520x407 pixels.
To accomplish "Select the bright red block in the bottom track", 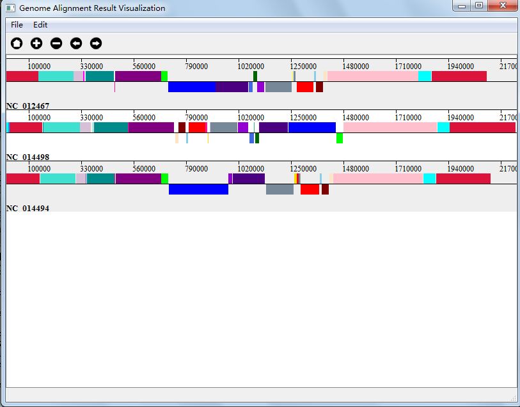I will tap(310, 189).
